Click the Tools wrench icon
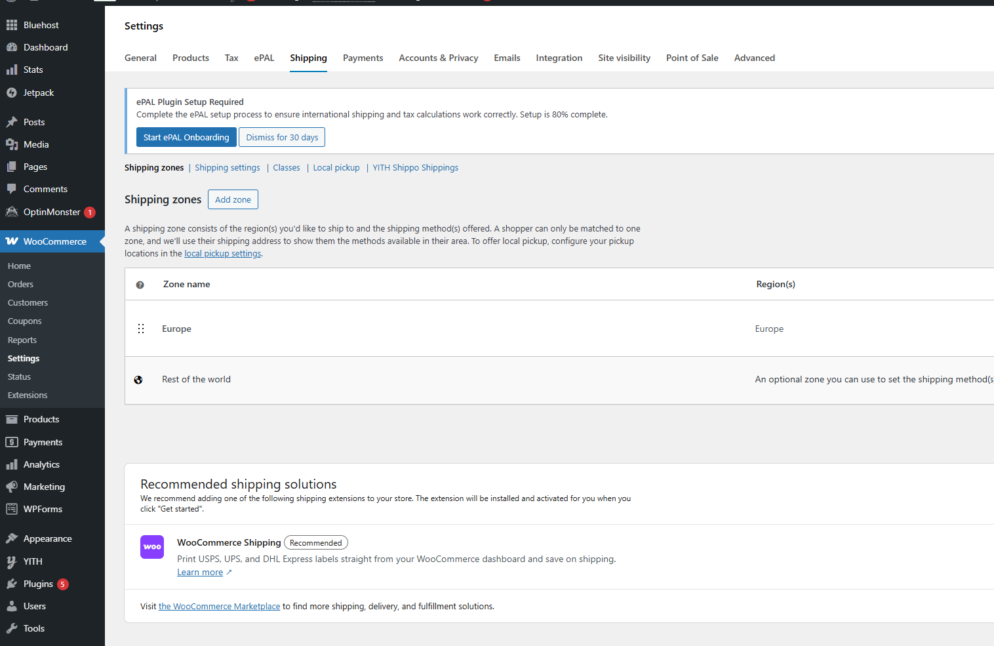 tap(12, 628)
